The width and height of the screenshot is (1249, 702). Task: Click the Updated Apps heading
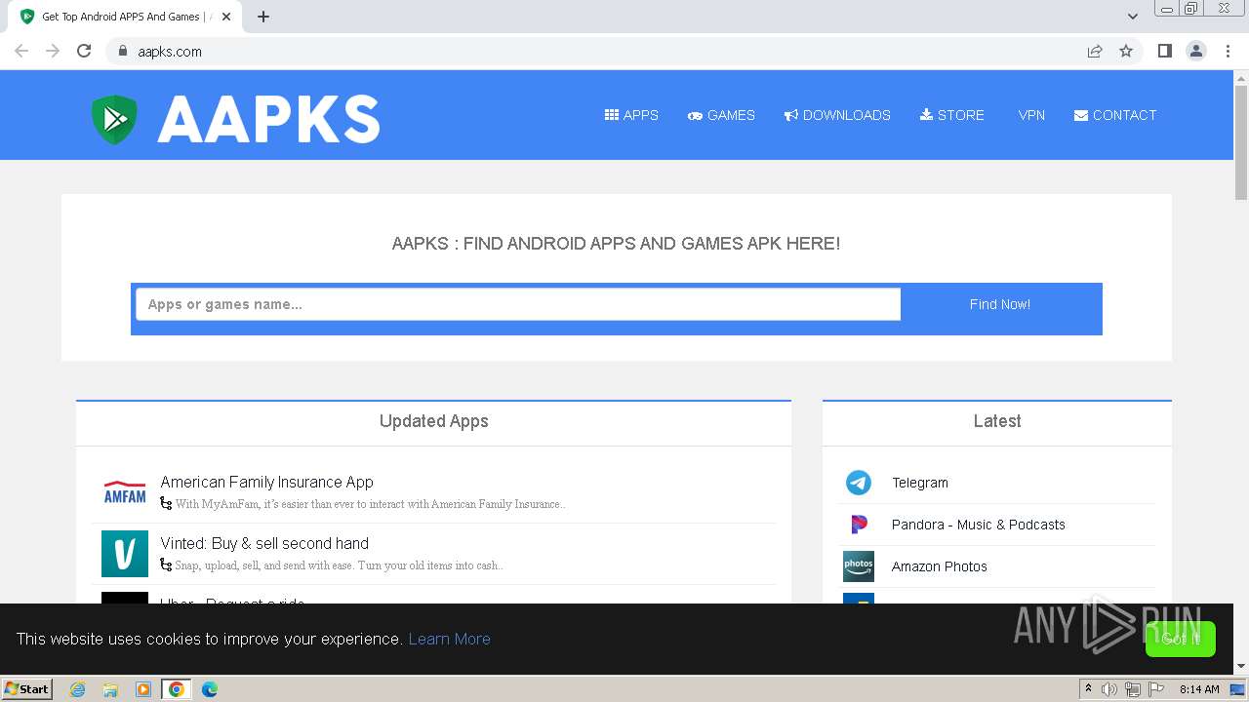[x=433, y=421]
